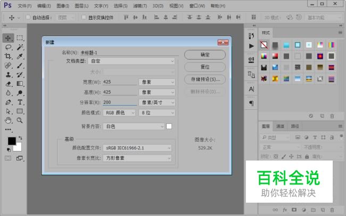346x216 pixels.
Task: Open the width unit 像素 dropdown
Action: point(157,82)
